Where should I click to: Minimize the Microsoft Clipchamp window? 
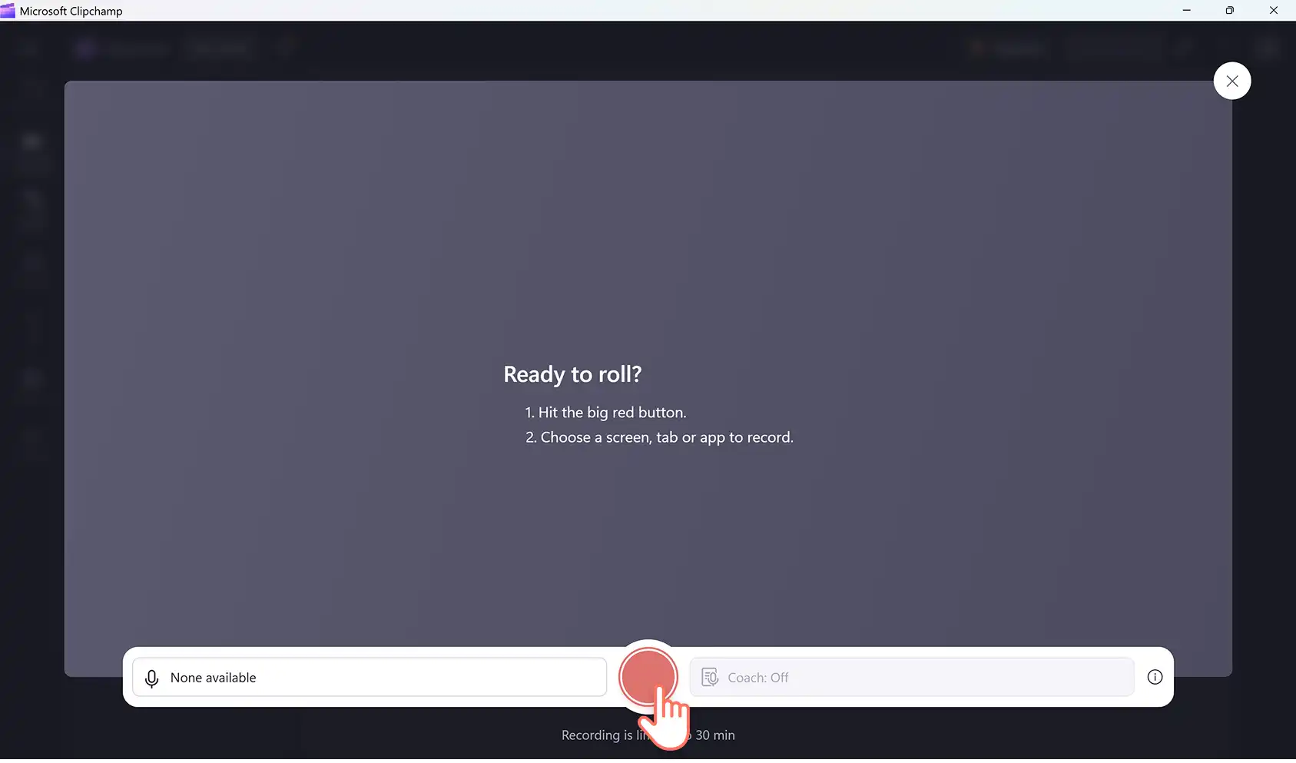point(1186,10)
